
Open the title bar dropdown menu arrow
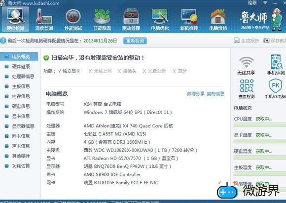[x=265, y=2]
